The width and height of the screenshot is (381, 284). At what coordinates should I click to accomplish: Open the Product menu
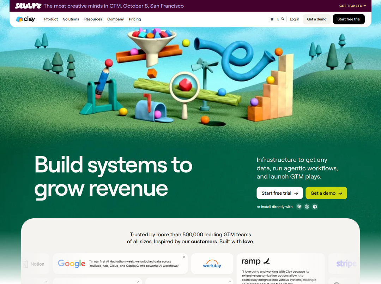point(51,19)
